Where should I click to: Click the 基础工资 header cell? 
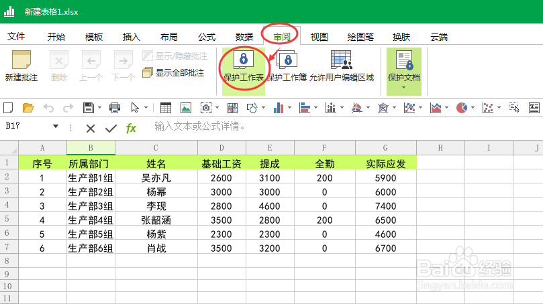pyautogui.click(x=221, y=164)
